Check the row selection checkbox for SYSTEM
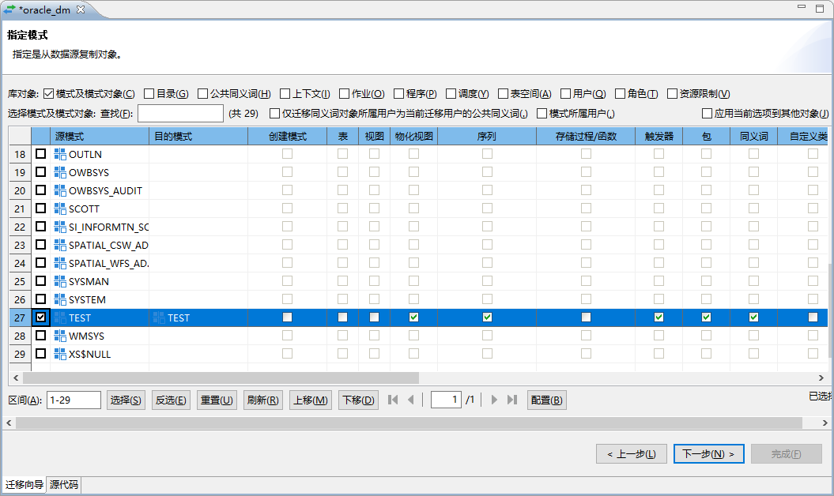 click(41, 299)
